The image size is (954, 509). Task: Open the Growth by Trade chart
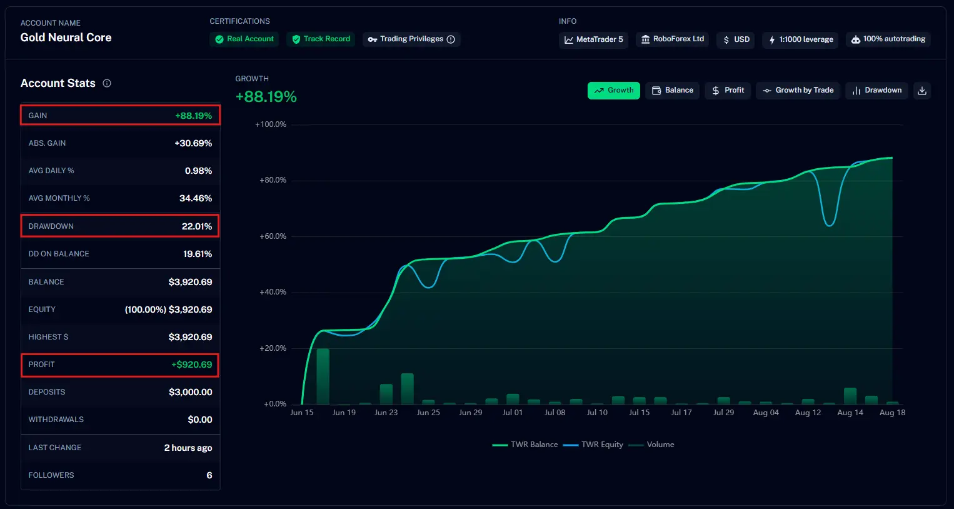point(798,91)
